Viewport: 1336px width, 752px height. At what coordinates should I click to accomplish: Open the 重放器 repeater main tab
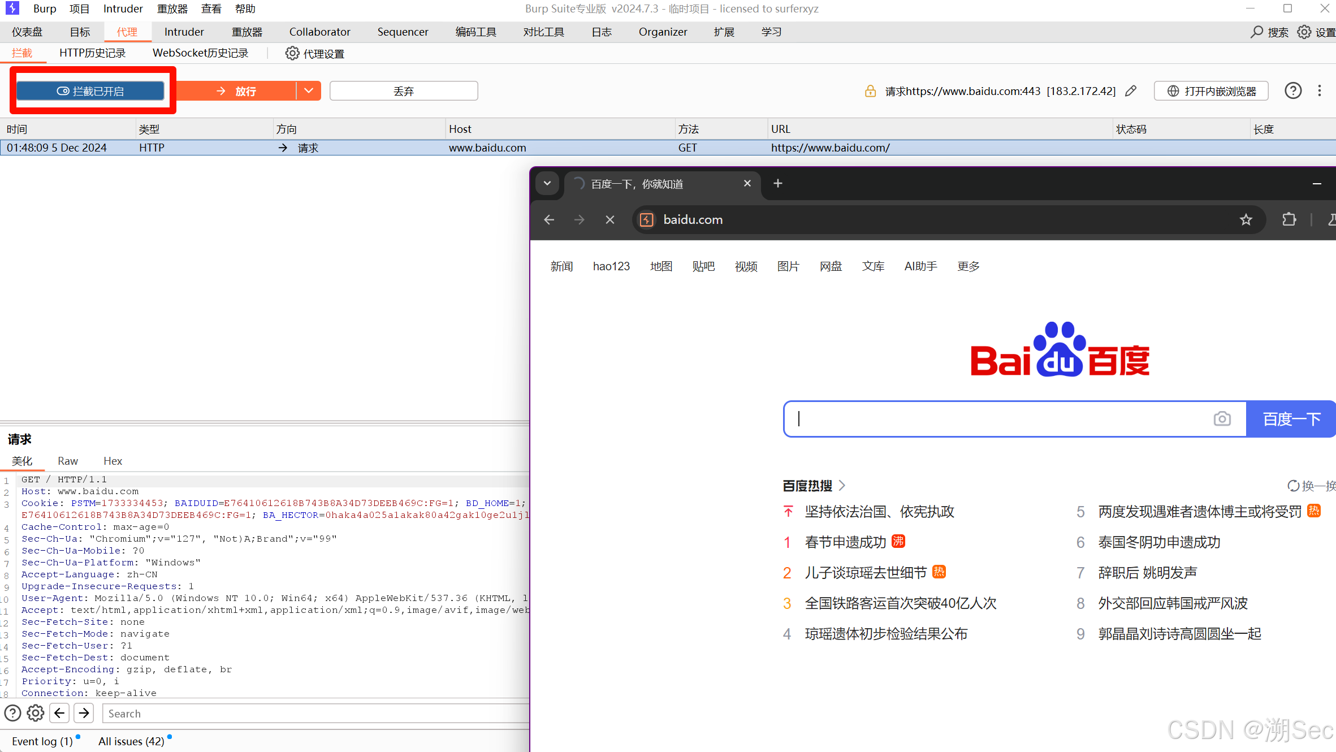click(247, 32)
